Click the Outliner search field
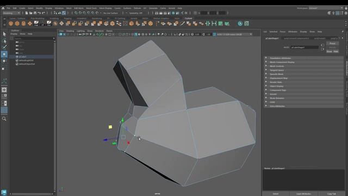 [x=33, y=38]
